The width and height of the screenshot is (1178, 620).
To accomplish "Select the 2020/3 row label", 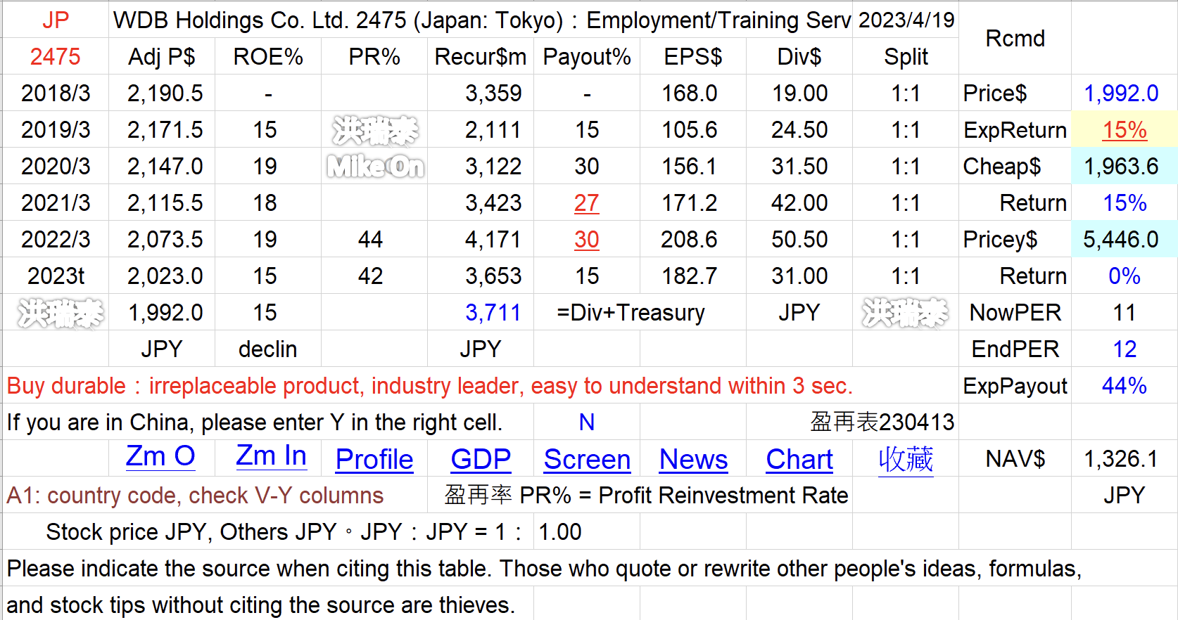I will [x=56, y=167].
